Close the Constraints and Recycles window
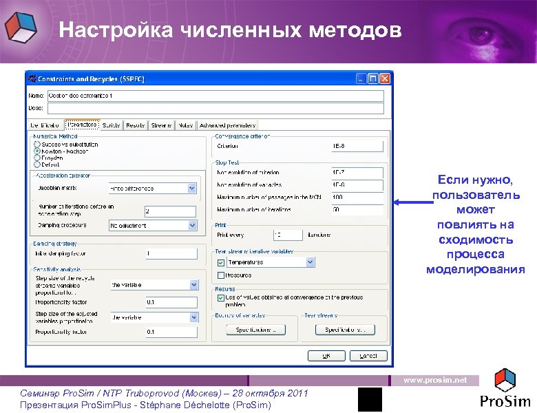 tap(385, 78)
